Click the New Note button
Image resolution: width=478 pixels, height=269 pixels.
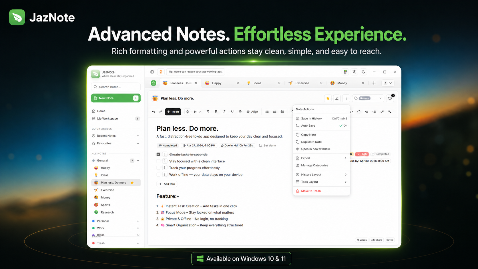coord(116,98)
